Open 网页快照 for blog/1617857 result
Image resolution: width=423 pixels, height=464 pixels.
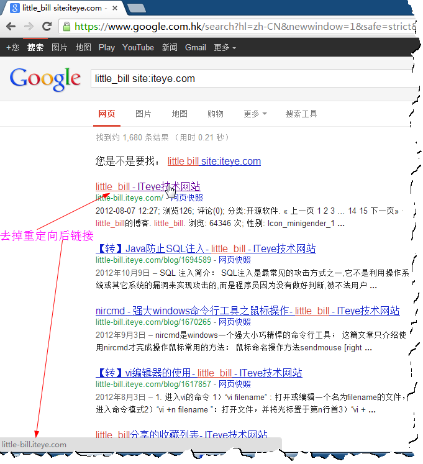coord(234,384)
